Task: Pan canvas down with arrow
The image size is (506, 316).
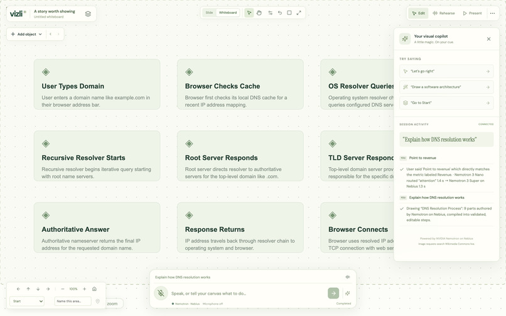Action: click(38, 289)
